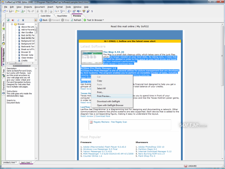Click the blue link toolbar icon
Screen dimensions: 225x169
point(78,11)
